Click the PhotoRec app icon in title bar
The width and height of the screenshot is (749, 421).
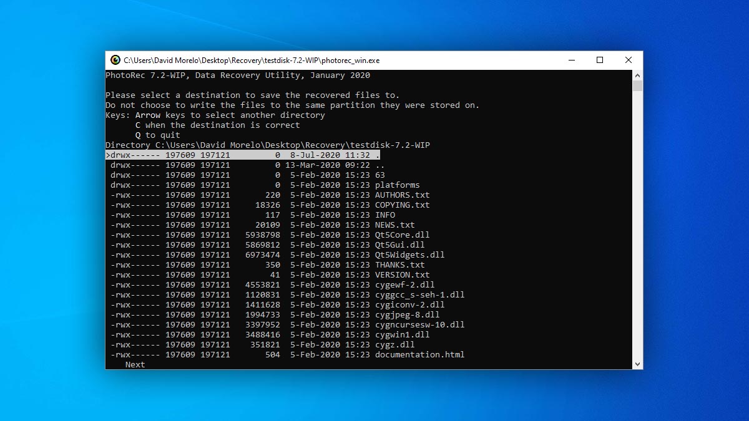pyautogui.click(x=115, y=60)
